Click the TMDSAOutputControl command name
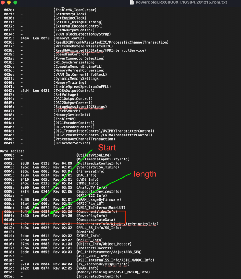241x279 pixels. tap(74, 91)
